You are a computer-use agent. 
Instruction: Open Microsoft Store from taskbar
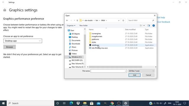pyautogui.click(x=92, y=103)
